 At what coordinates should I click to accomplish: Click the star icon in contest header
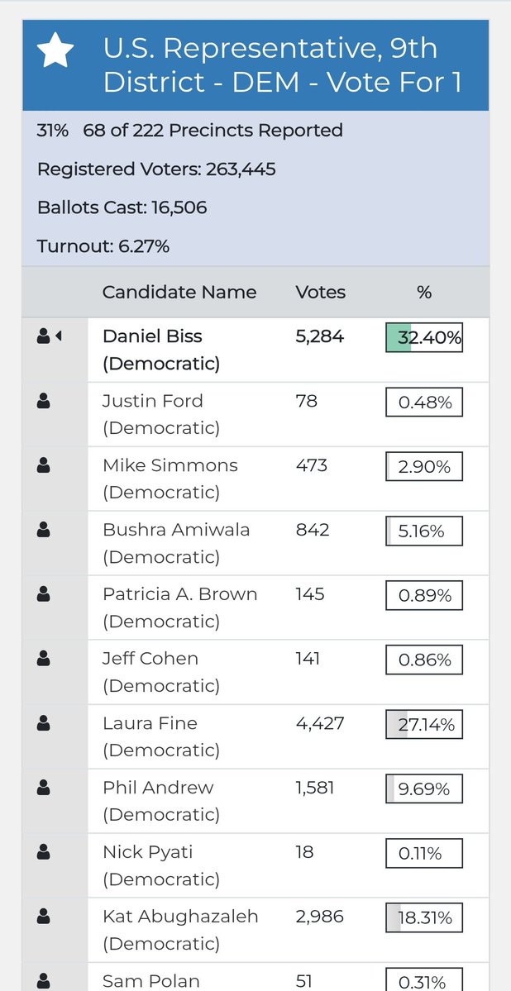pos(55,51)
